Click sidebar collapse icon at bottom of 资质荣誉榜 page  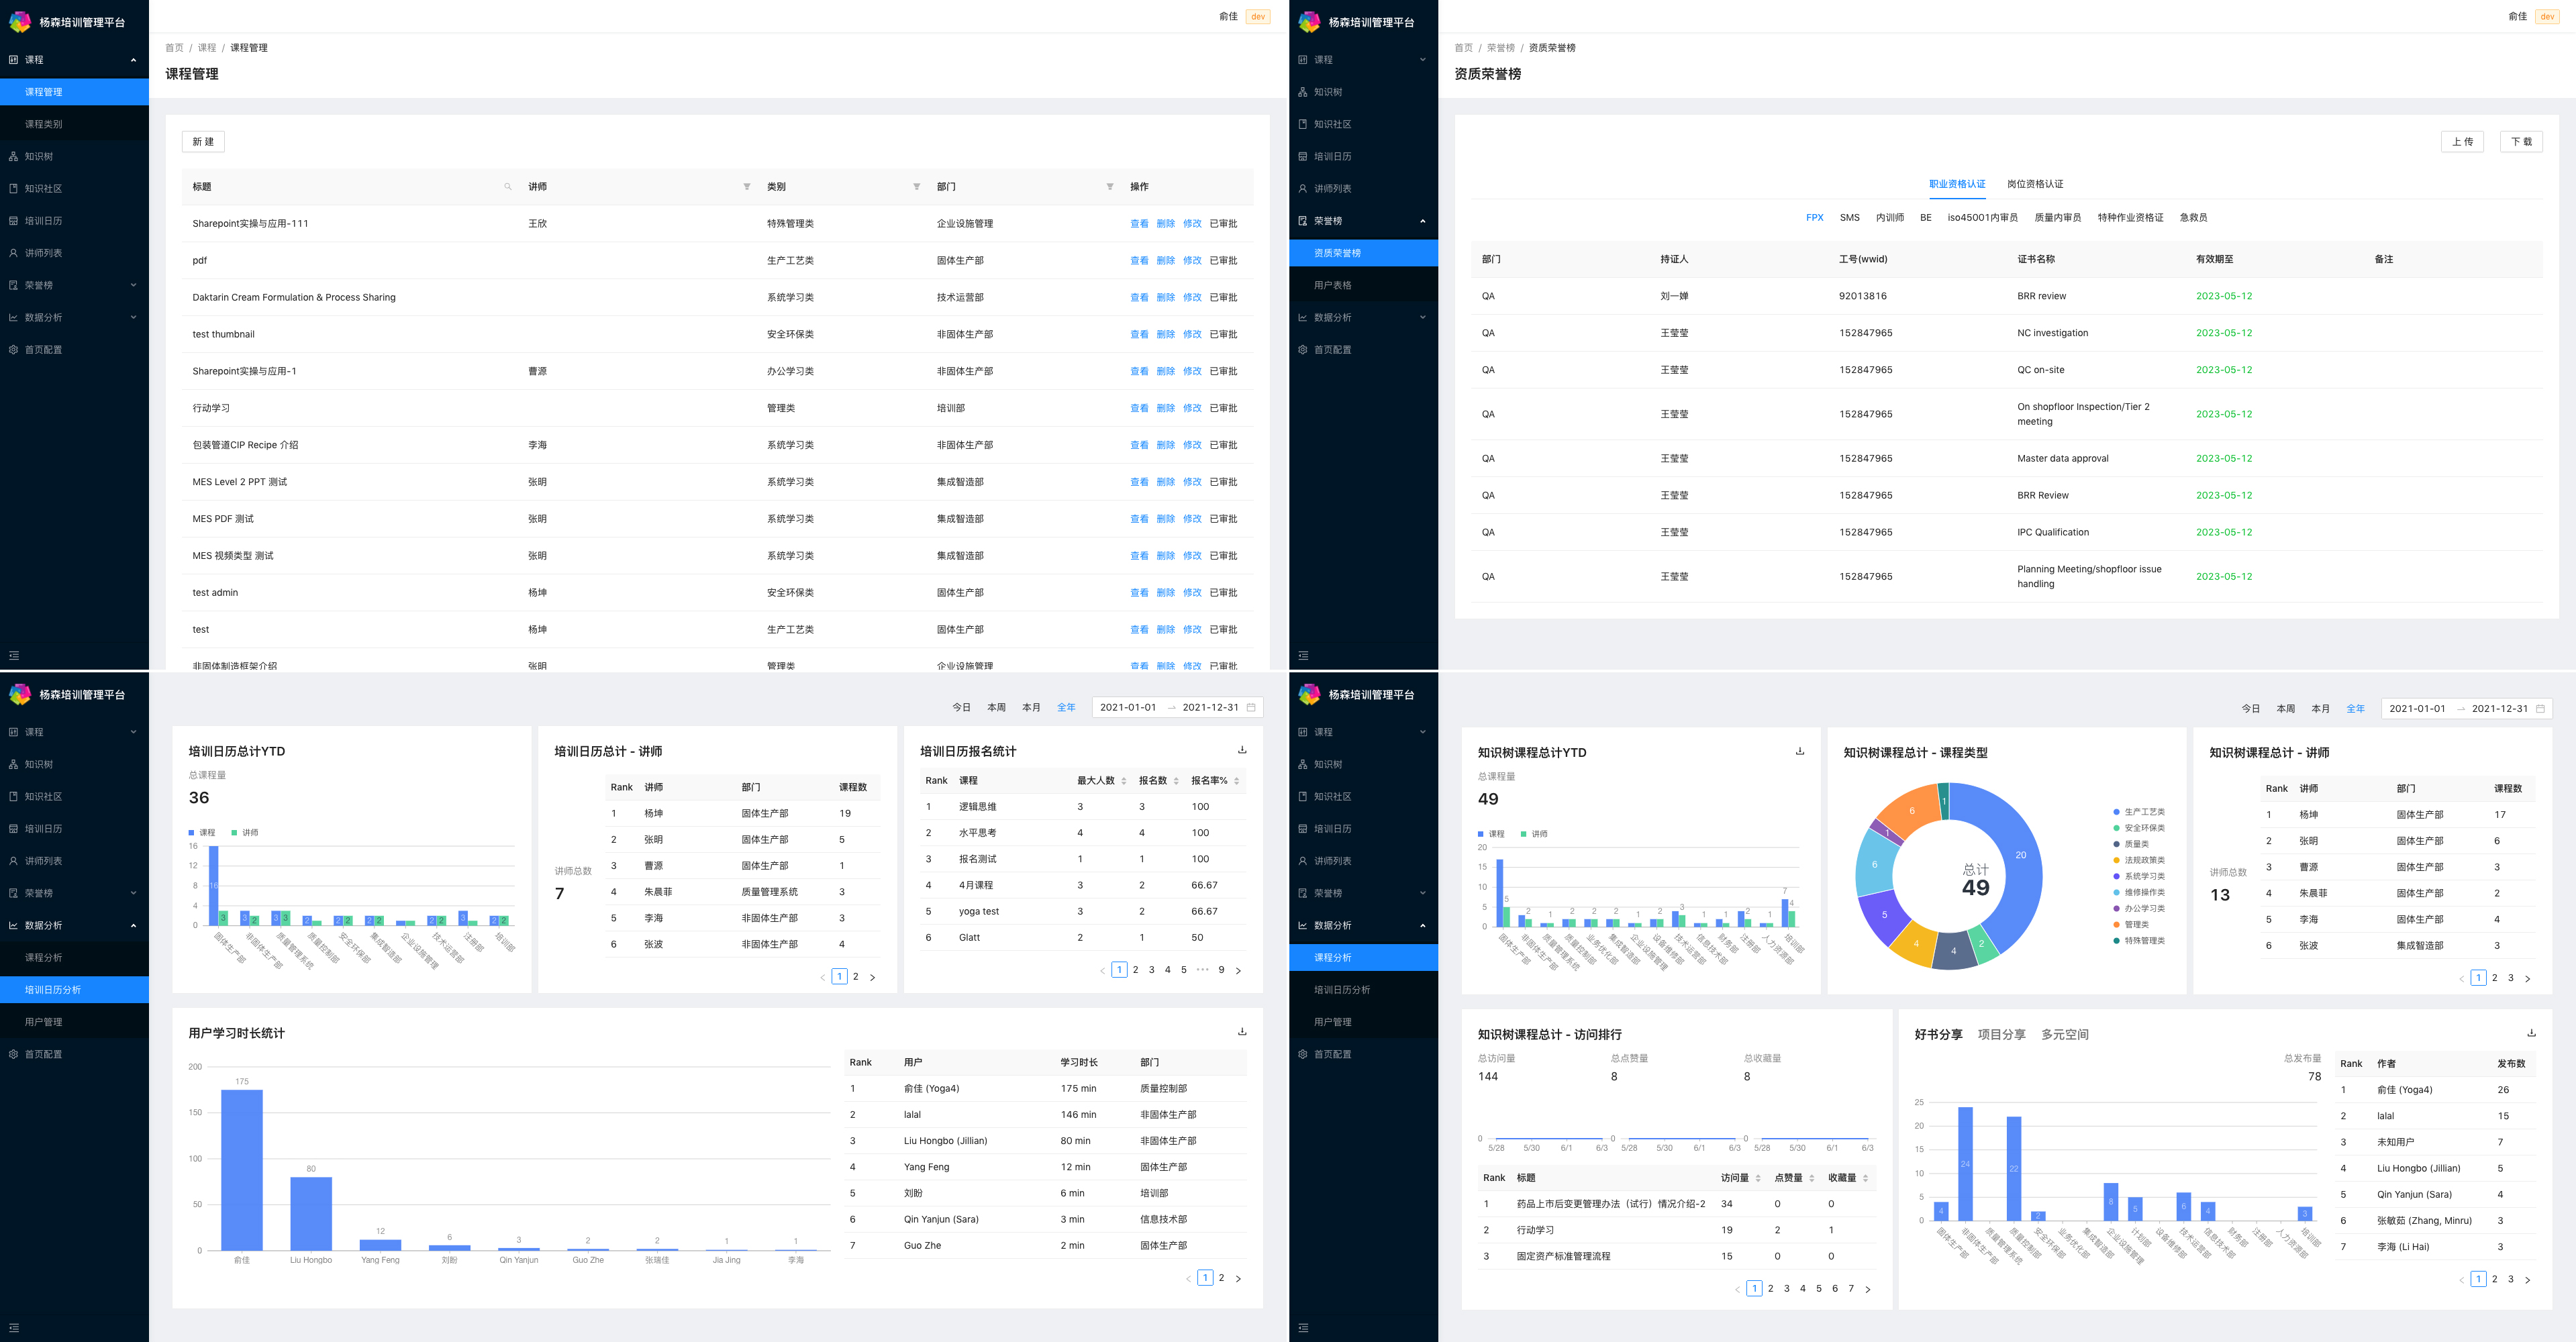click(1303, 656)
